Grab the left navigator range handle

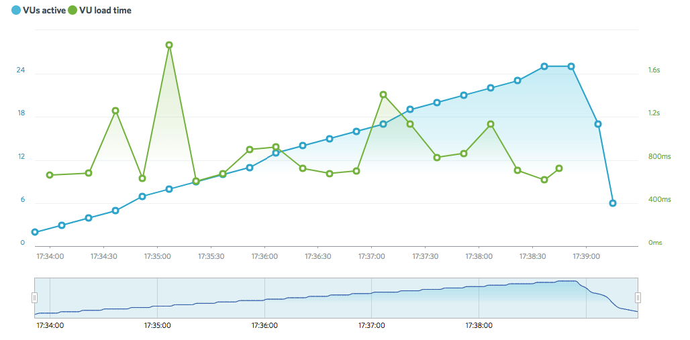click(35, 298)
